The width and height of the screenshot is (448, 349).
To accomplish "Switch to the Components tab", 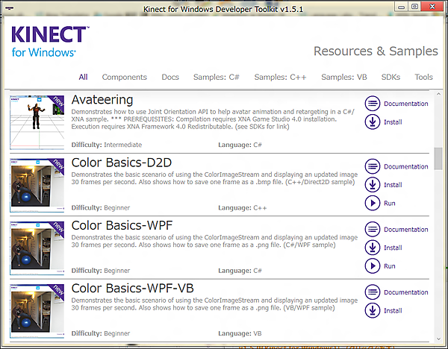I will [124, 77].
